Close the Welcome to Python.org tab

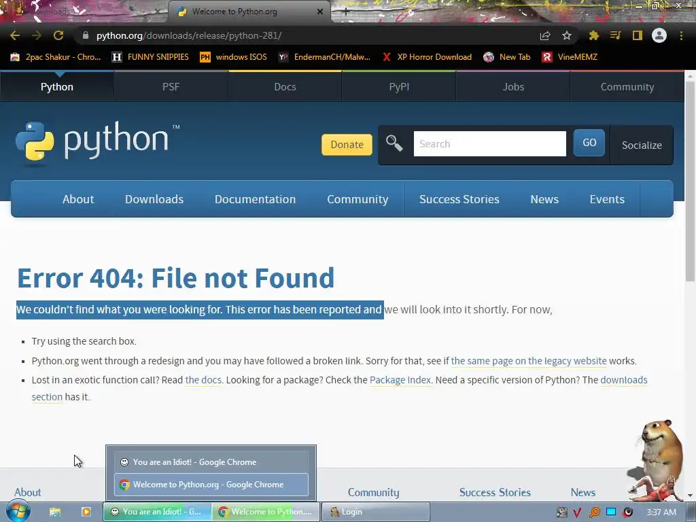click(x=320, y=12)
